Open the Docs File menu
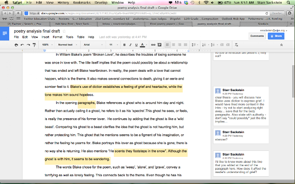295x184 pixels. pyautogui.click(x=17, y=37)
